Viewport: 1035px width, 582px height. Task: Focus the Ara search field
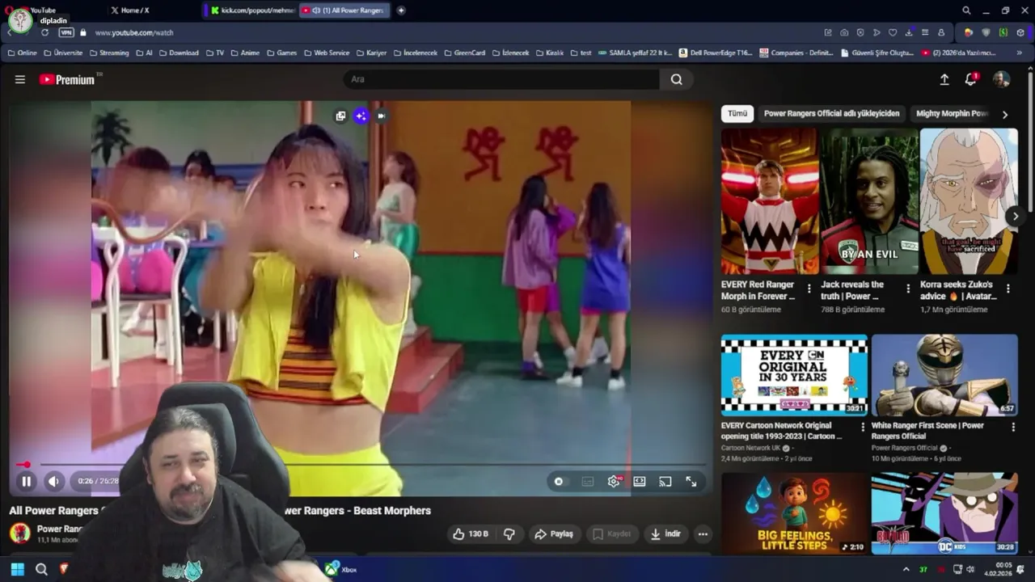(501, 79)
